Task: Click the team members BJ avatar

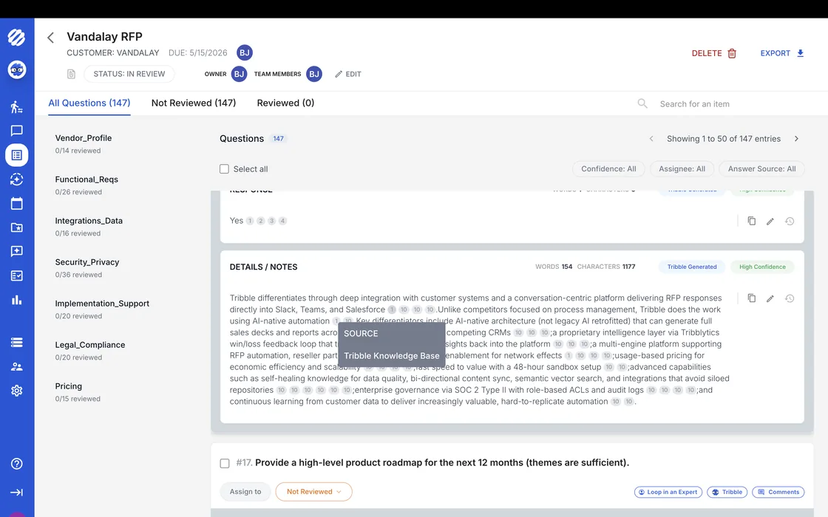Action: [x=314, y=74]
